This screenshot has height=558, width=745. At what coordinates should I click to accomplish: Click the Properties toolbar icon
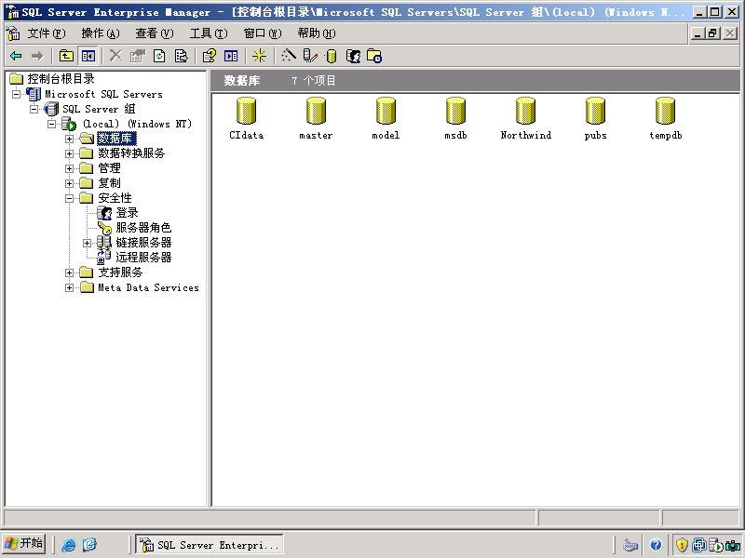[137, 56]
